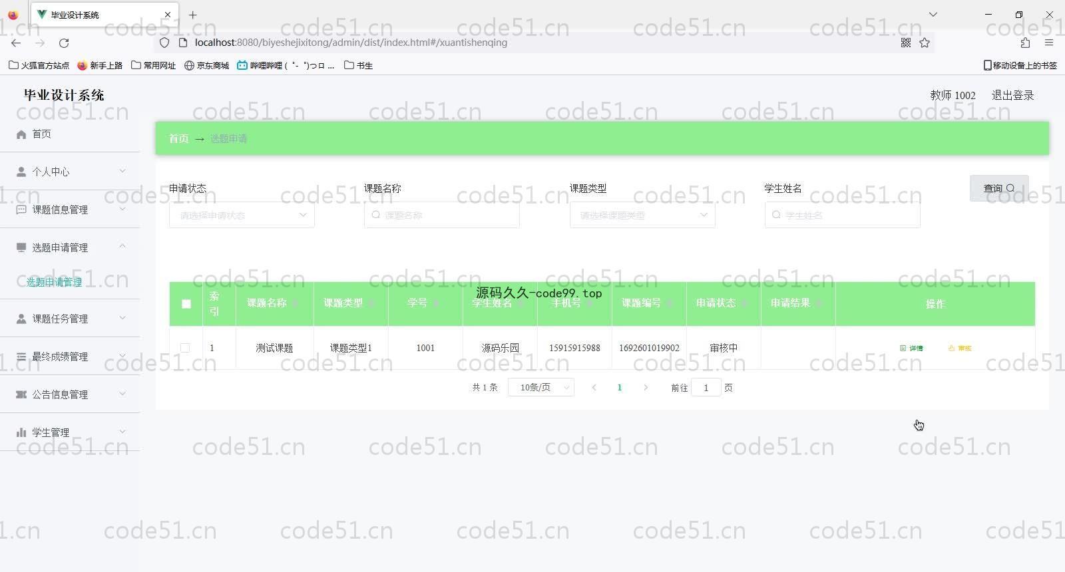This screenshot has width=1065, height=572.
Task: Click the 毕业设计系统 title
Action: point(64,95)
